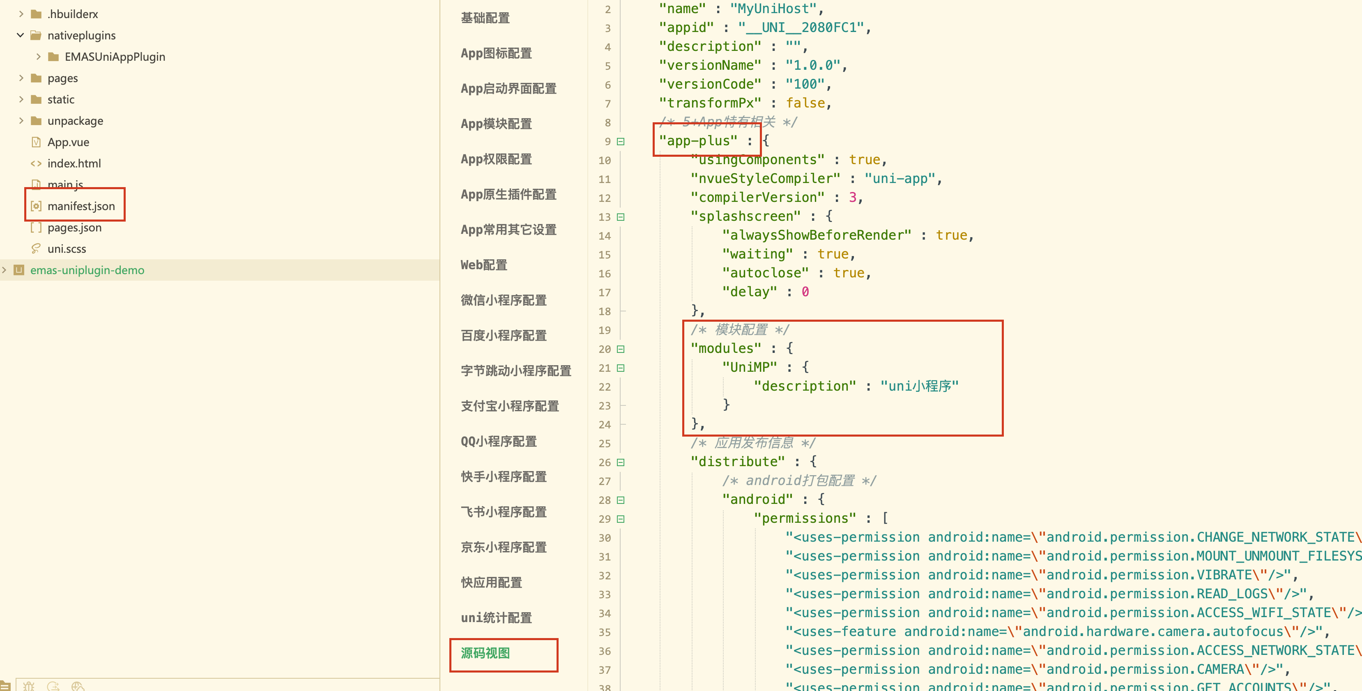Image resolution: width=1362 pixels, height=691 pixels.
Task: Click the manifest.json config file icon
Action: click(36, 206)
